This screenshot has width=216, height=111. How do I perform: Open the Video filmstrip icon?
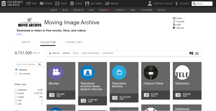point(57,4)
